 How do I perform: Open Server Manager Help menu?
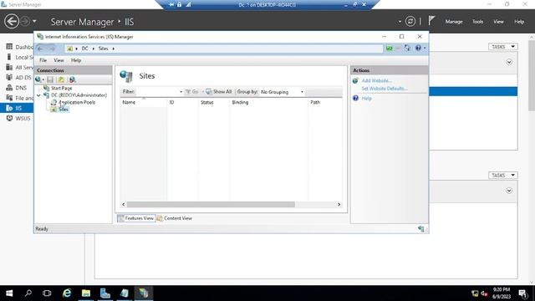(519, 22)
